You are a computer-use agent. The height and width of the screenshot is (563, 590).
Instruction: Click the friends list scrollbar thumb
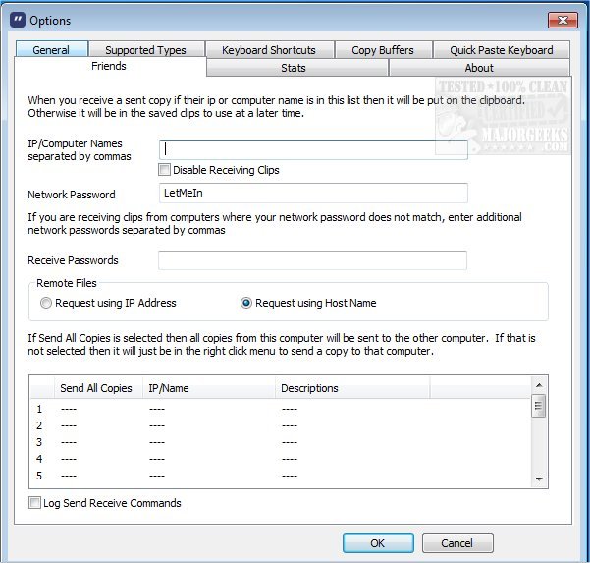click(538, 406)
